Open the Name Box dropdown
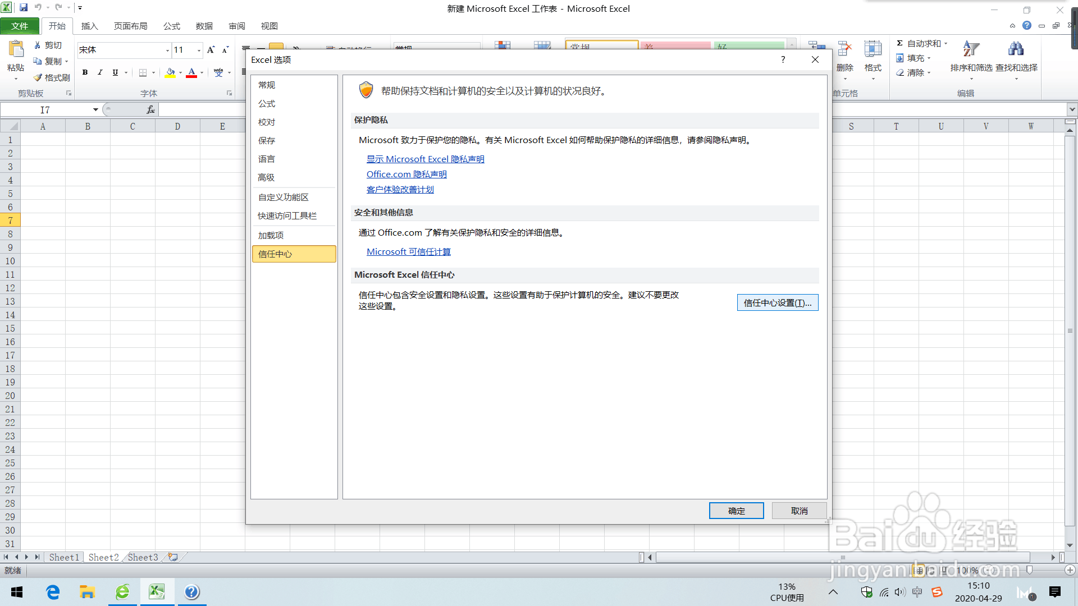The image size is (1078, 606). [95, 110]
